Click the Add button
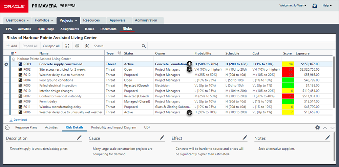Screen dimensions: 339x167 pos(12,46)
